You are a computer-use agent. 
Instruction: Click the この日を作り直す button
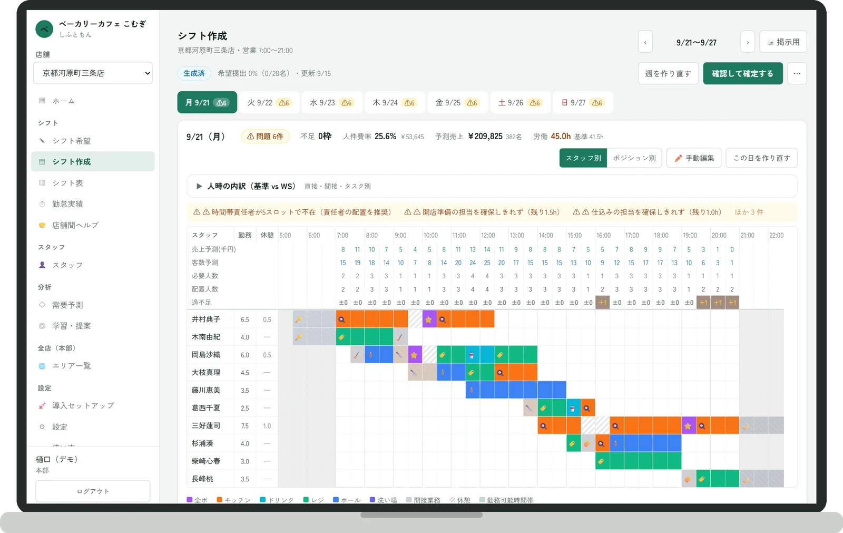pos(762,158)
